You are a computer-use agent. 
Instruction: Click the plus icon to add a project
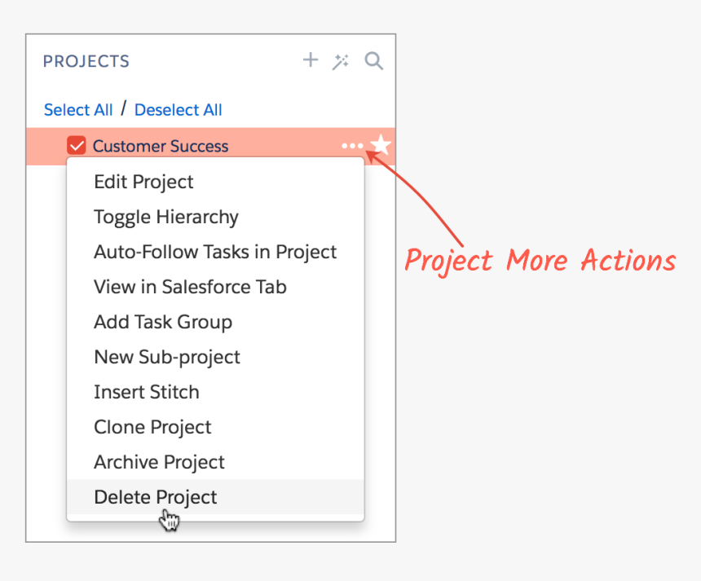(310, 60)
